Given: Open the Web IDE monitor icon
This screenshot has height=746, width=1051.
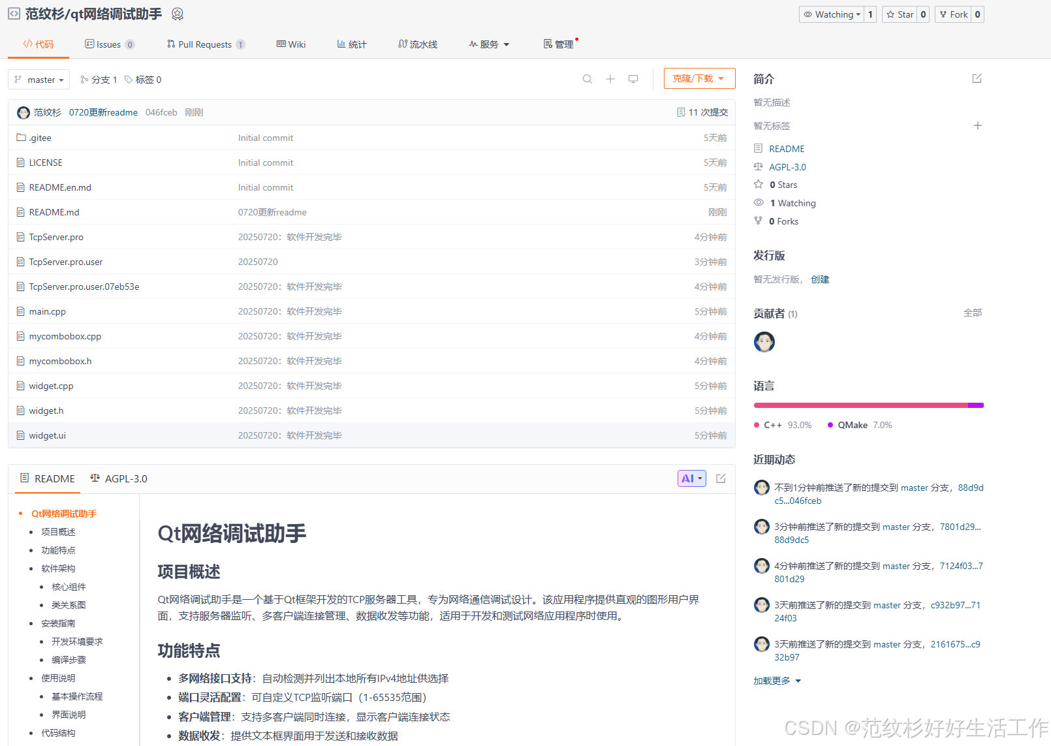Looking at the screenshot, I should (633, 79).
